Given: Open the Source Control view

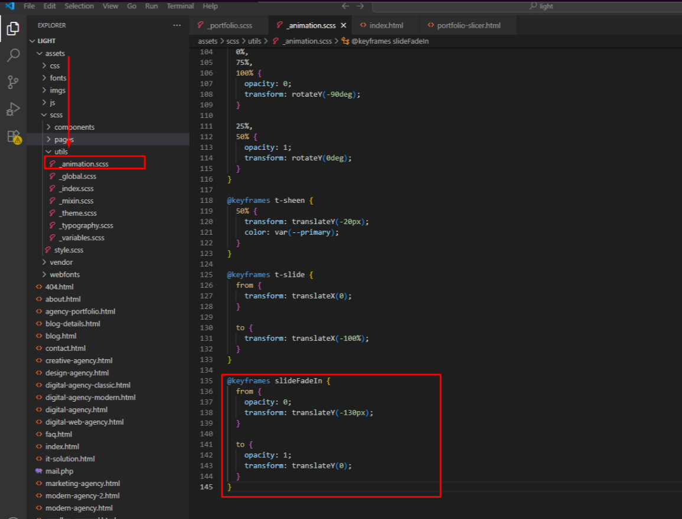Looking at the screenshot, I should 13,82.
